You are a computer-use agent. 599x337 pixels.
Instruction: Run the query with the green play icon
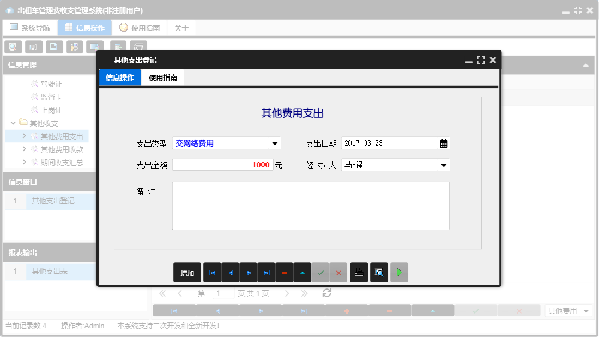[x=398, y=272]
